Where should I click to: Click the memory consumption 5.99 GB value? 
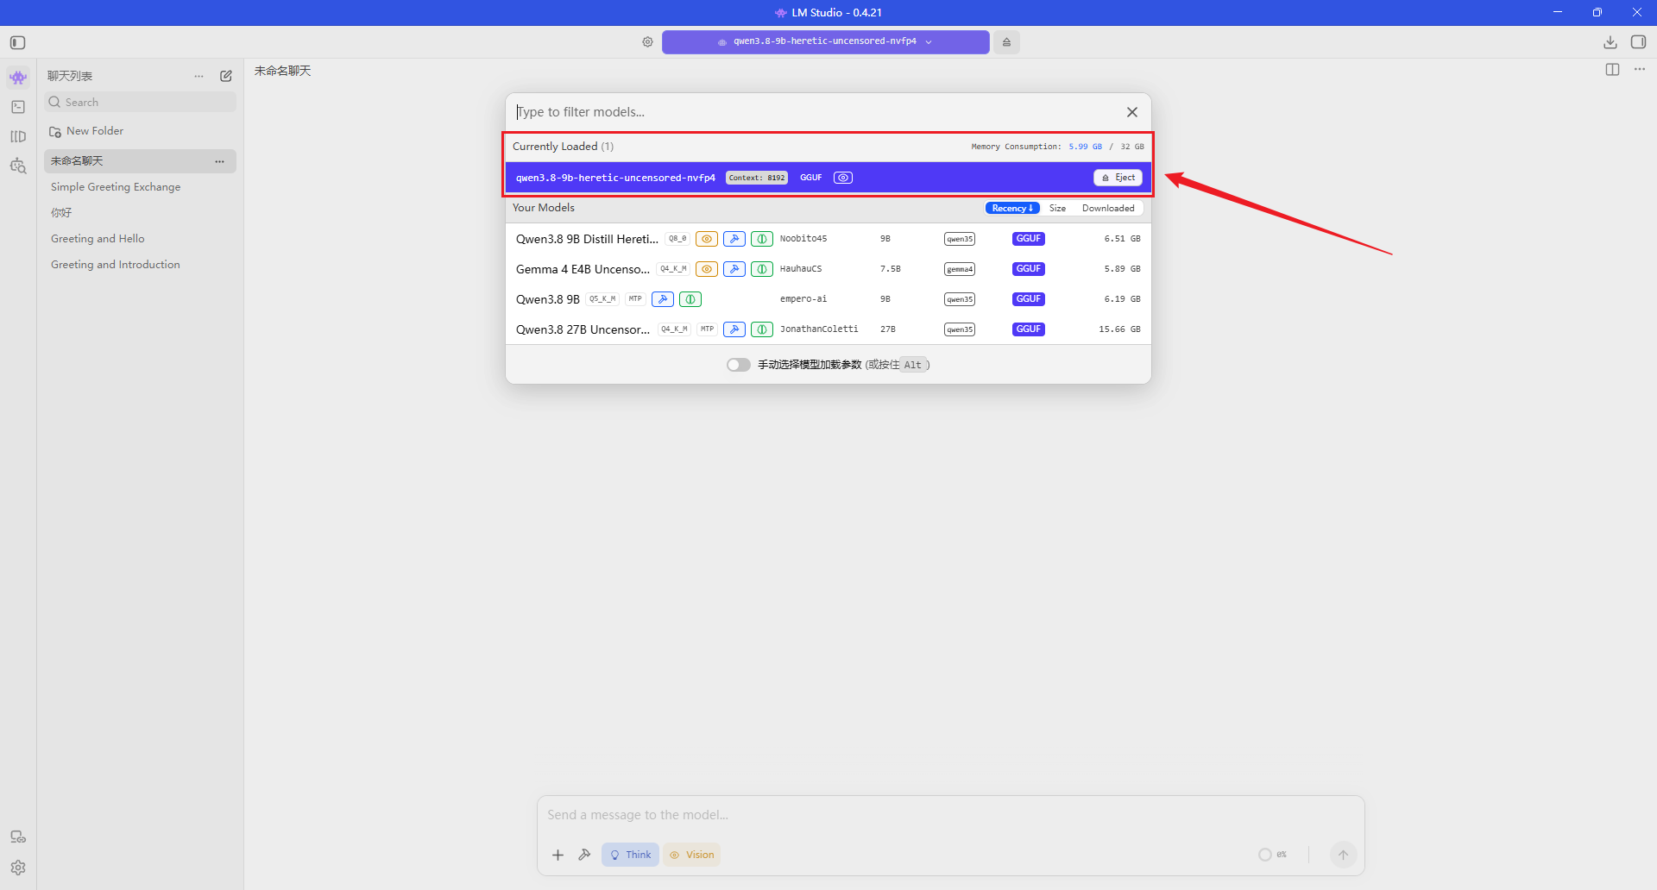point(1085,147)
